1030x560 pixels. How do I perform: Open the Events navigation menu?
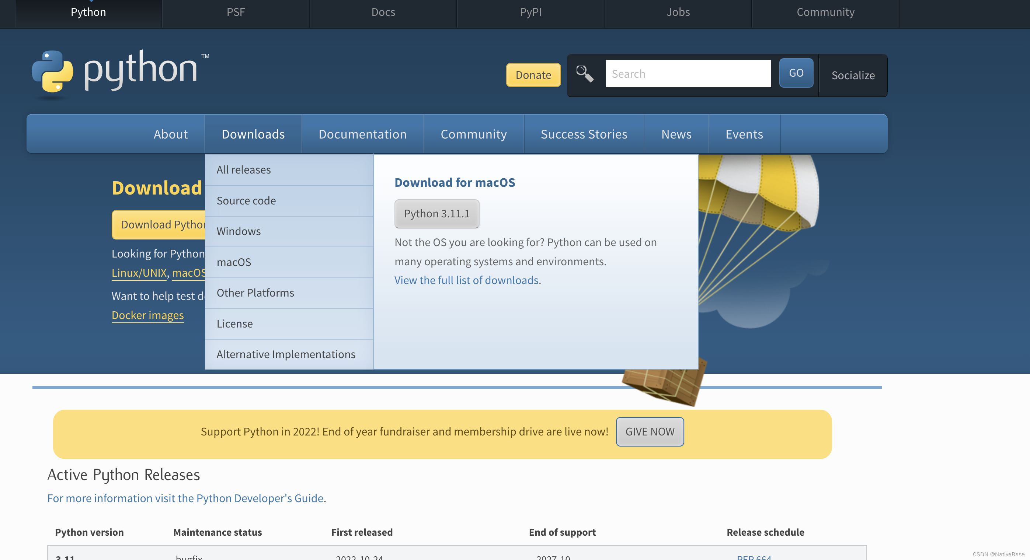[x=744, y=134]
